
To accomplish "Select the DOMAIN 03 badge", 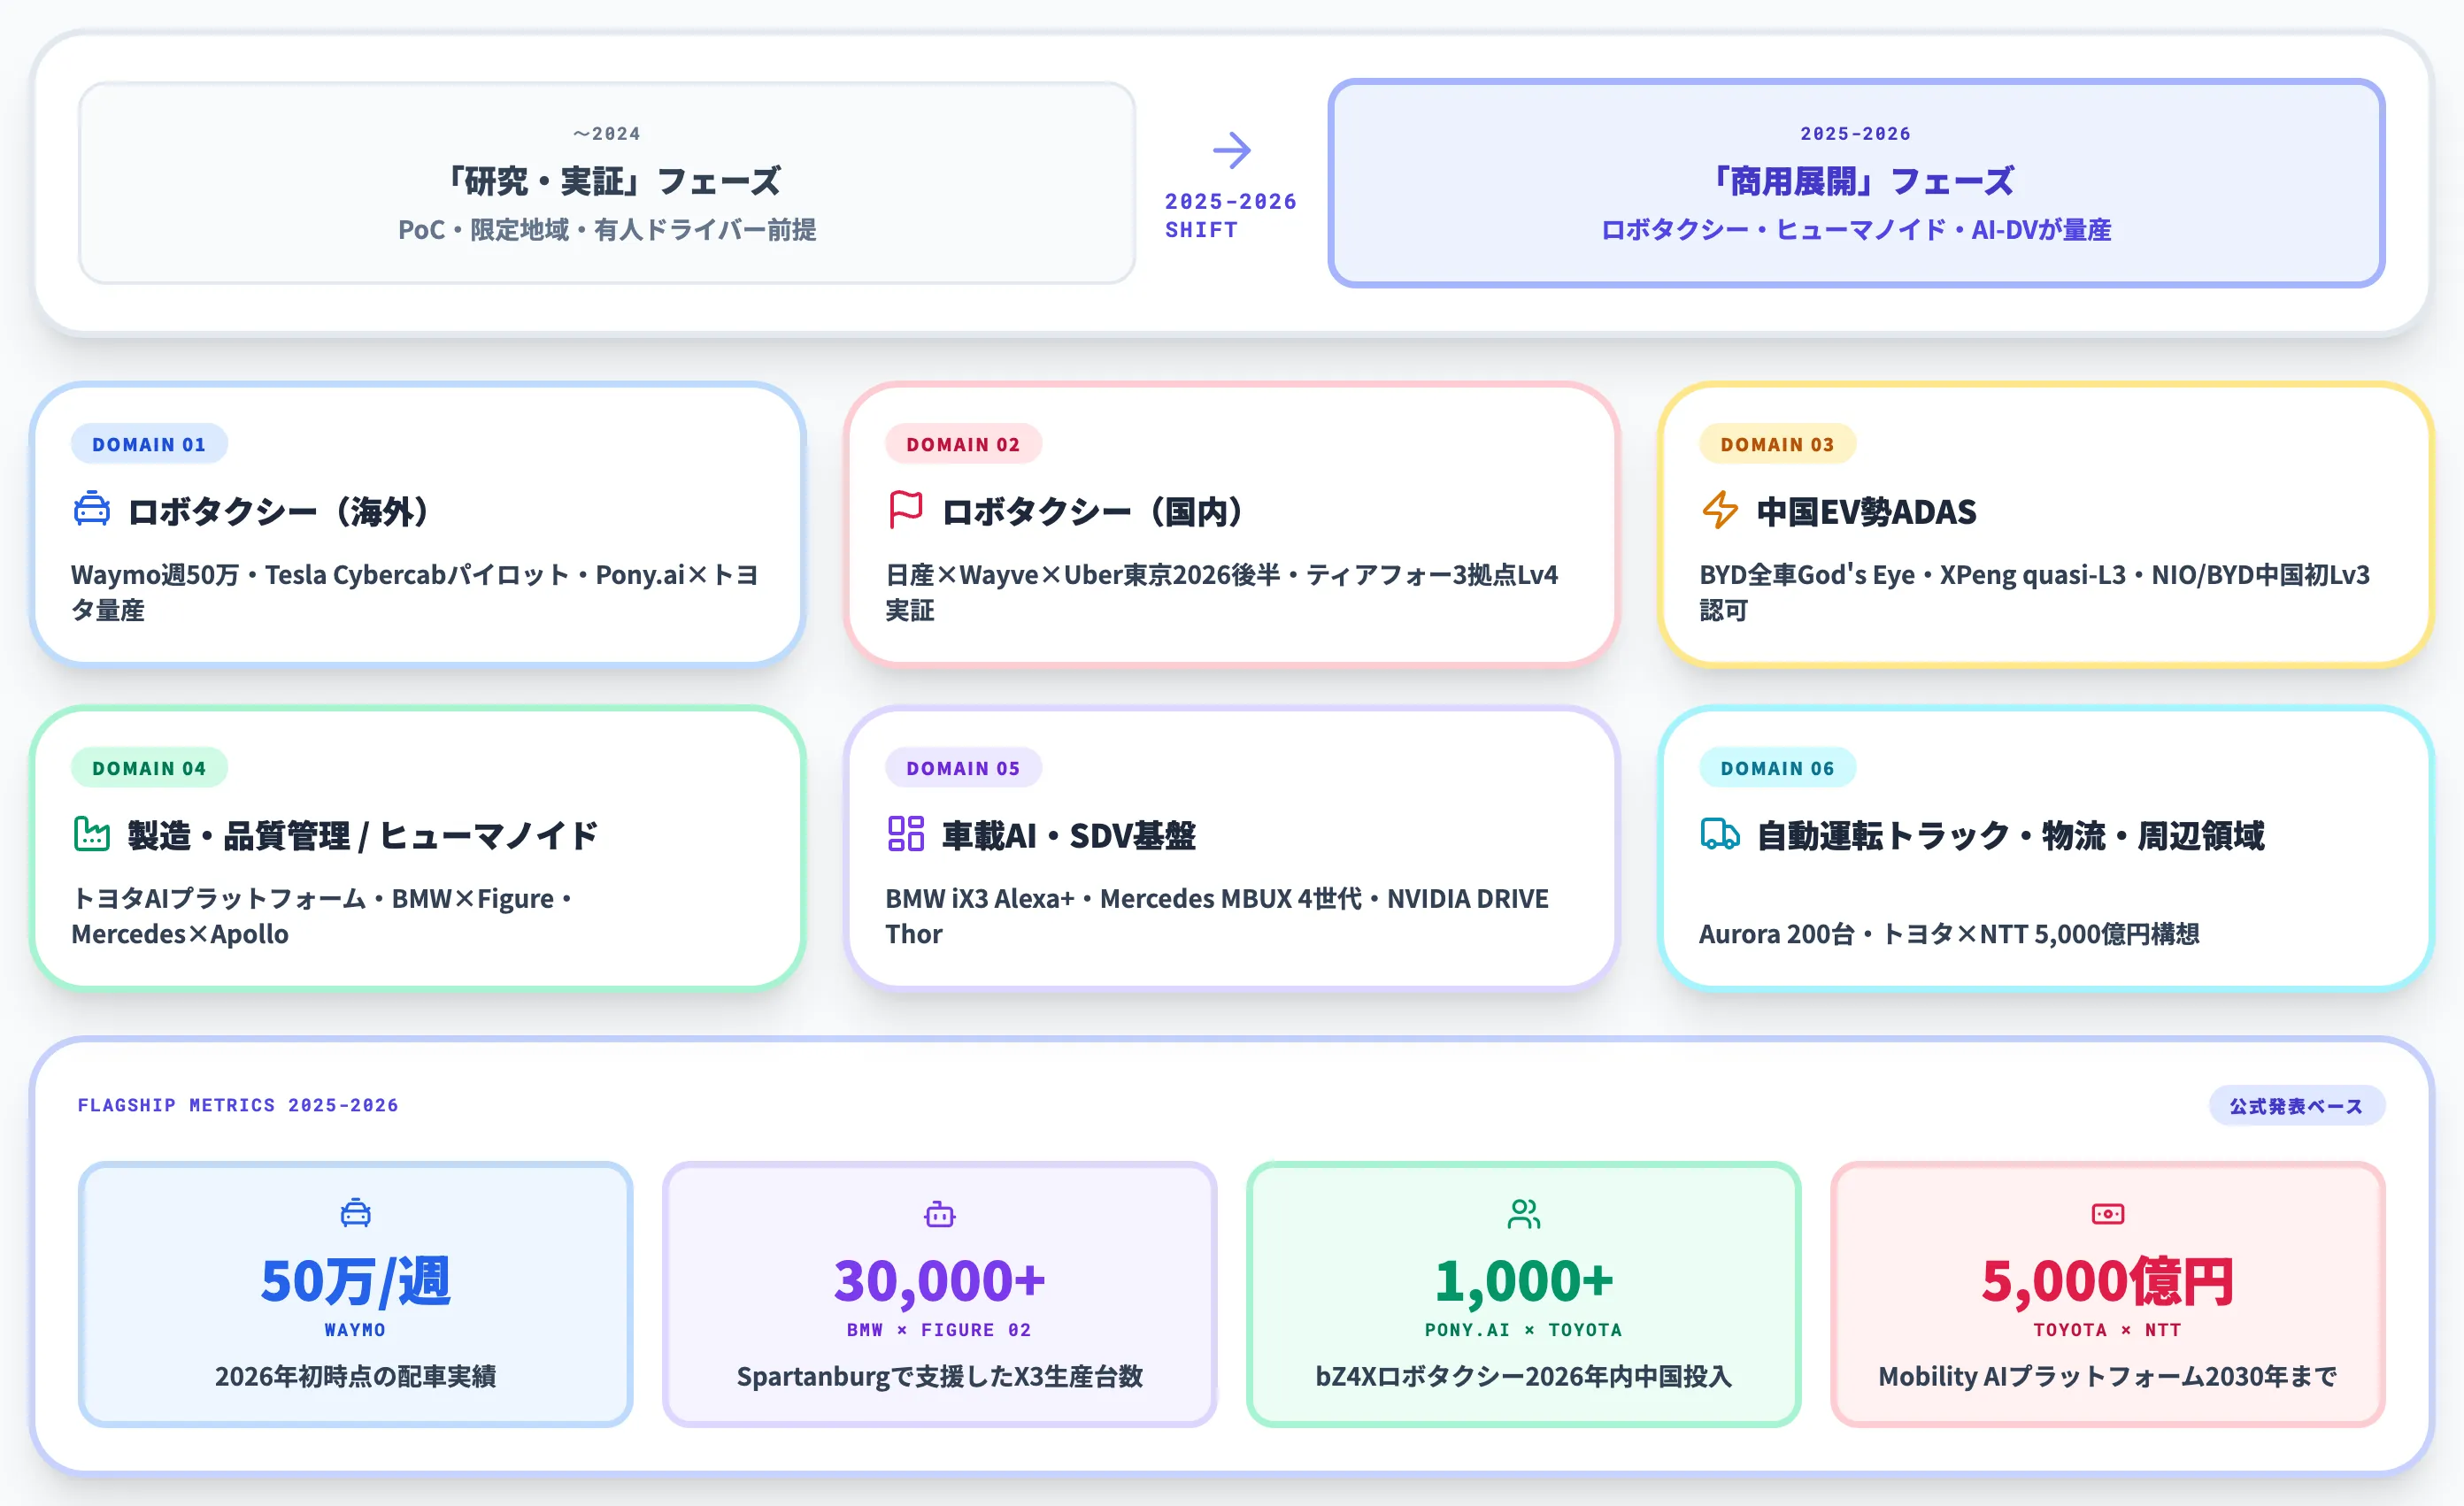I will tap(1777, 444).
